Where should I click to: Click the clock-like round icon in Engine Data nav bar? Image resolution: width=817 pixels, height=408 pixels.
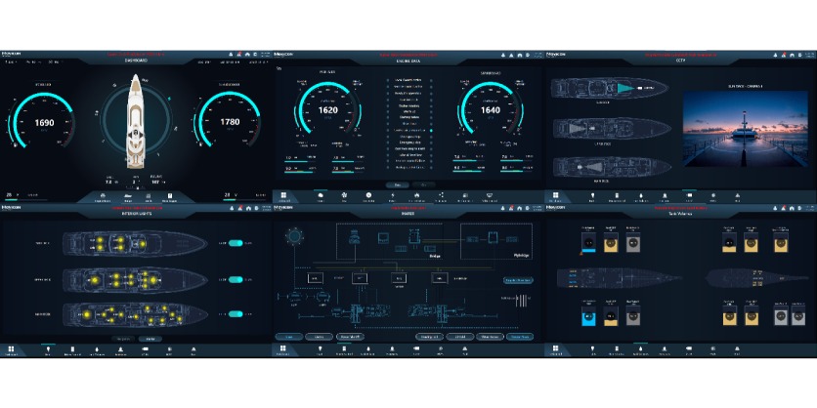(x=368, y=196)
